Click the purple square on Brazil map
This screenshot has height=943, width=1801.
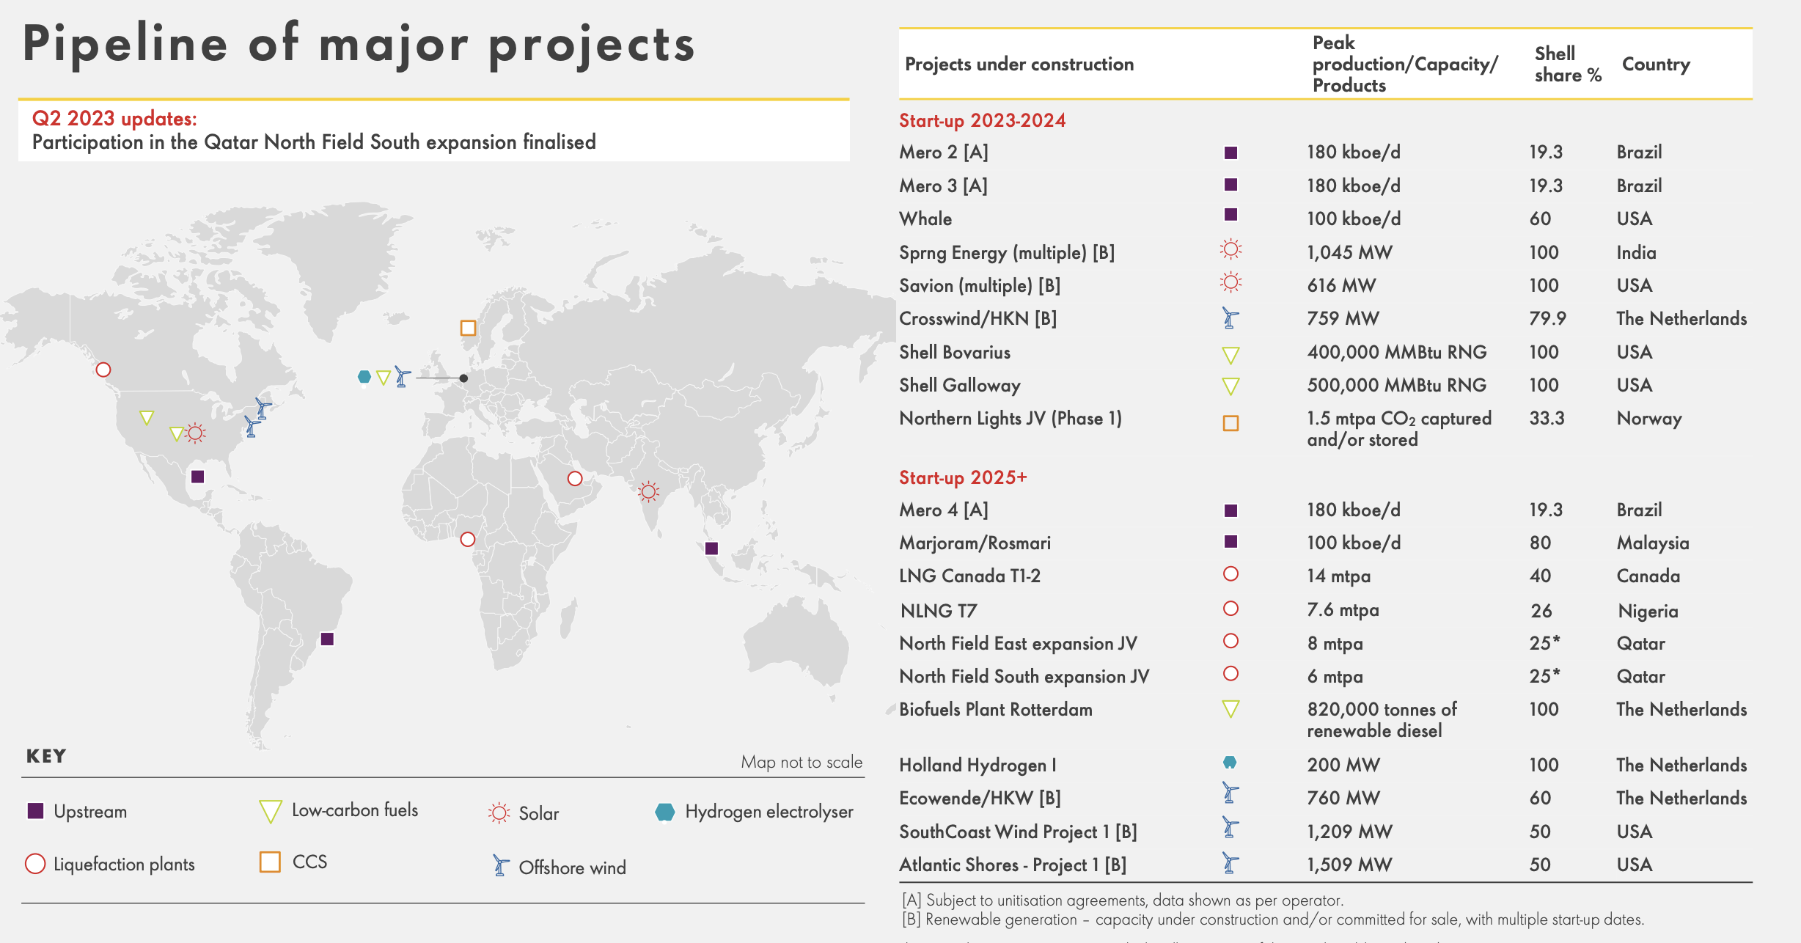(x=328, y=639)
